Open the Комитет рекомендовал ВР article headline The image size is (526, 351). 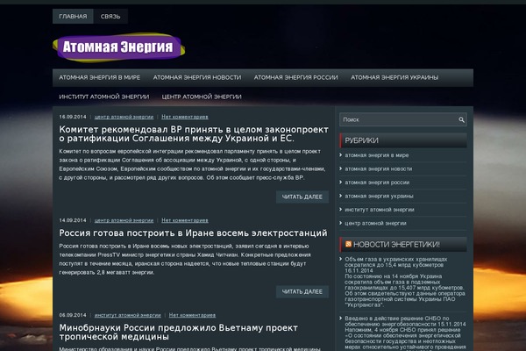click(x=194, y=134)
